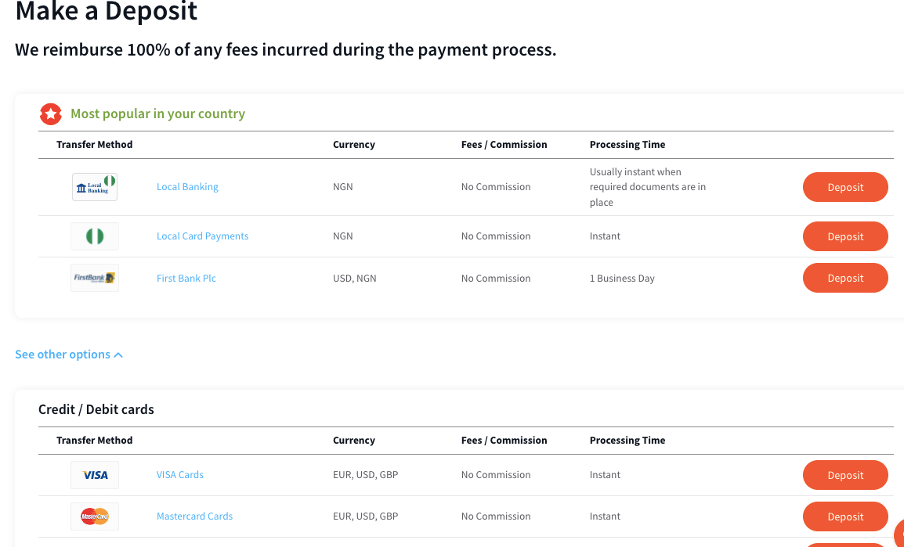Screen dimensions: 904x547
Task: Click Currency header in popular table
Action: [x=354, y=145]
